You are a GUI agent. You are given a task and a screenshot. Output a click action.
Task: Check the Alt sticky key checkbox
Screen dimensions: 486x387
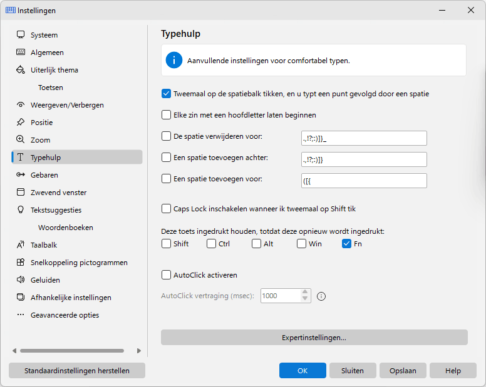256,244
